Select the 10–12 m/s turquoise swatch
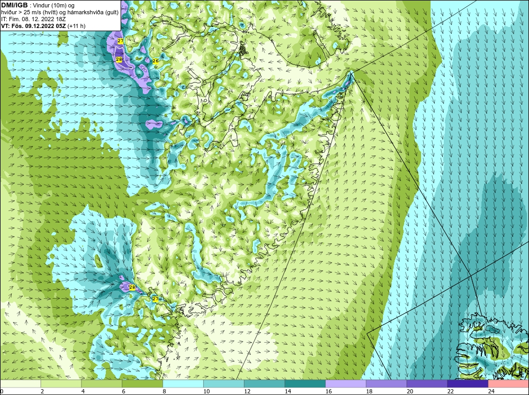529x395 pixels. [224, 384]
